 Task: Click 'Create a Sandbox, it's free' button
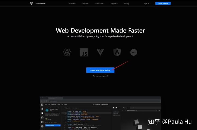[x=100, y=70]
